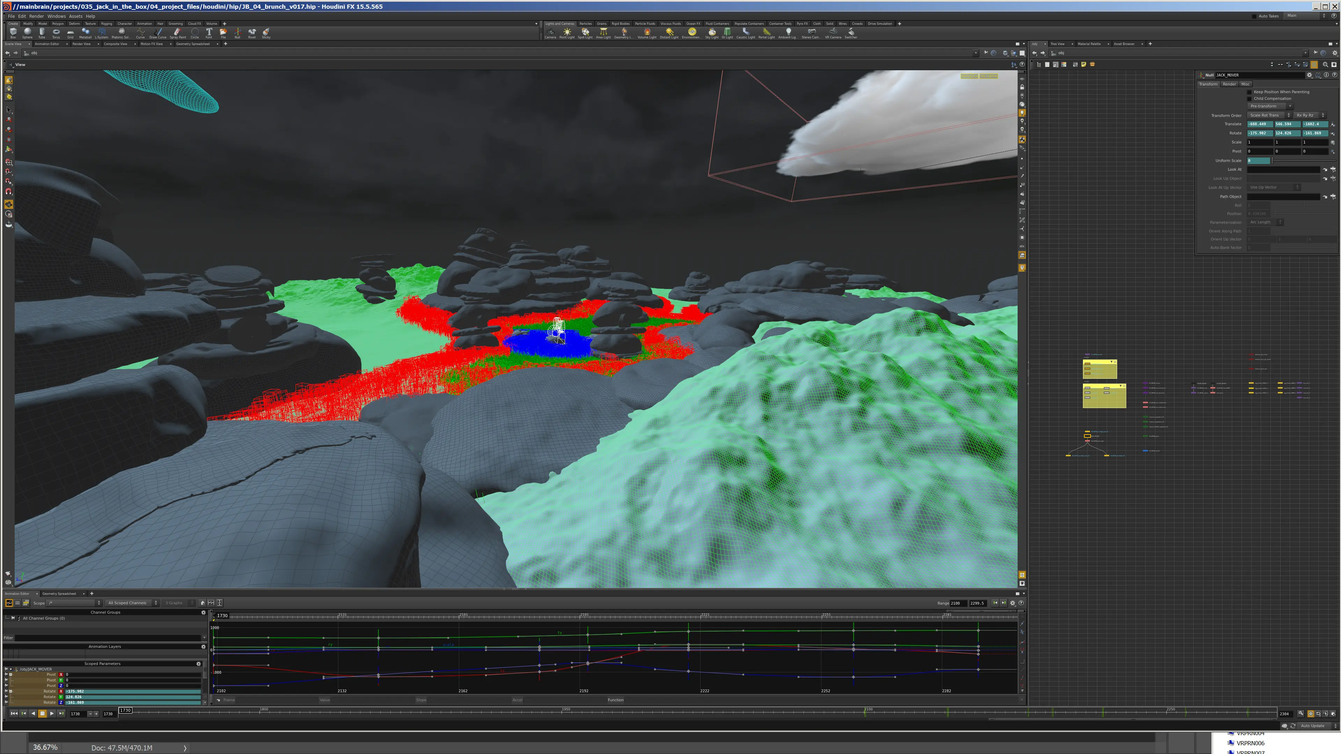Viewport: 1341px width, 754px height.
Task: Select the Render tab in parameters
Action: (1229, 84)
